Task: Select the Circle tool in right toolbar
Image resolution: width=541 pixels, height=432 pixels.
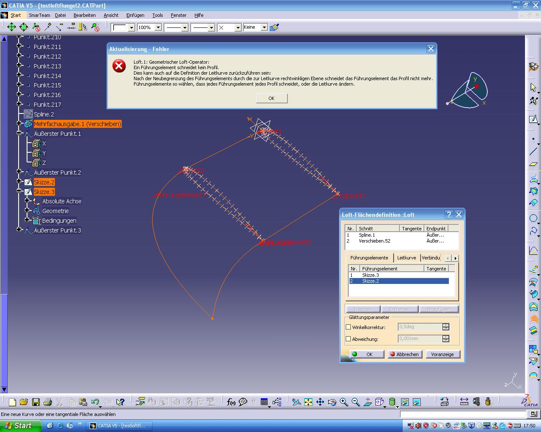Action: click(x=533, y=218)
